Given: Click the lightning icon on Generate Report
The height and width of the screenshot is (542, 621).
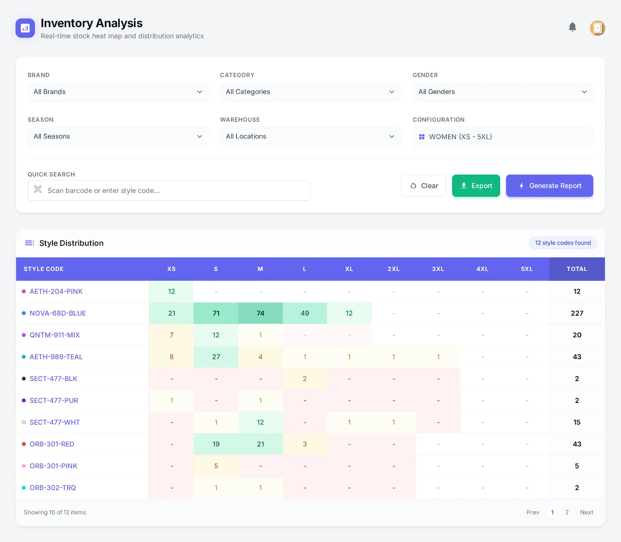Looking at the screenshot, I should [521, 186].
